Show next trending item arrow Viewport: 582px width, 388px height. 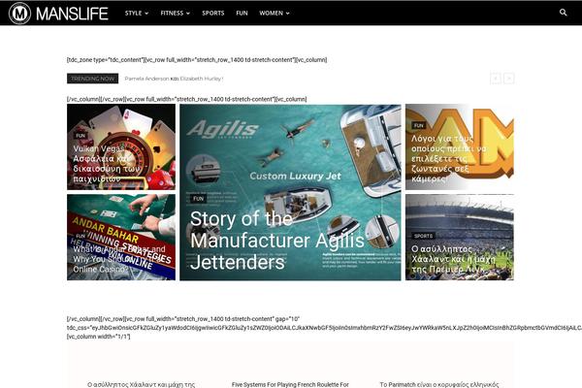click(x=509, y=79)
